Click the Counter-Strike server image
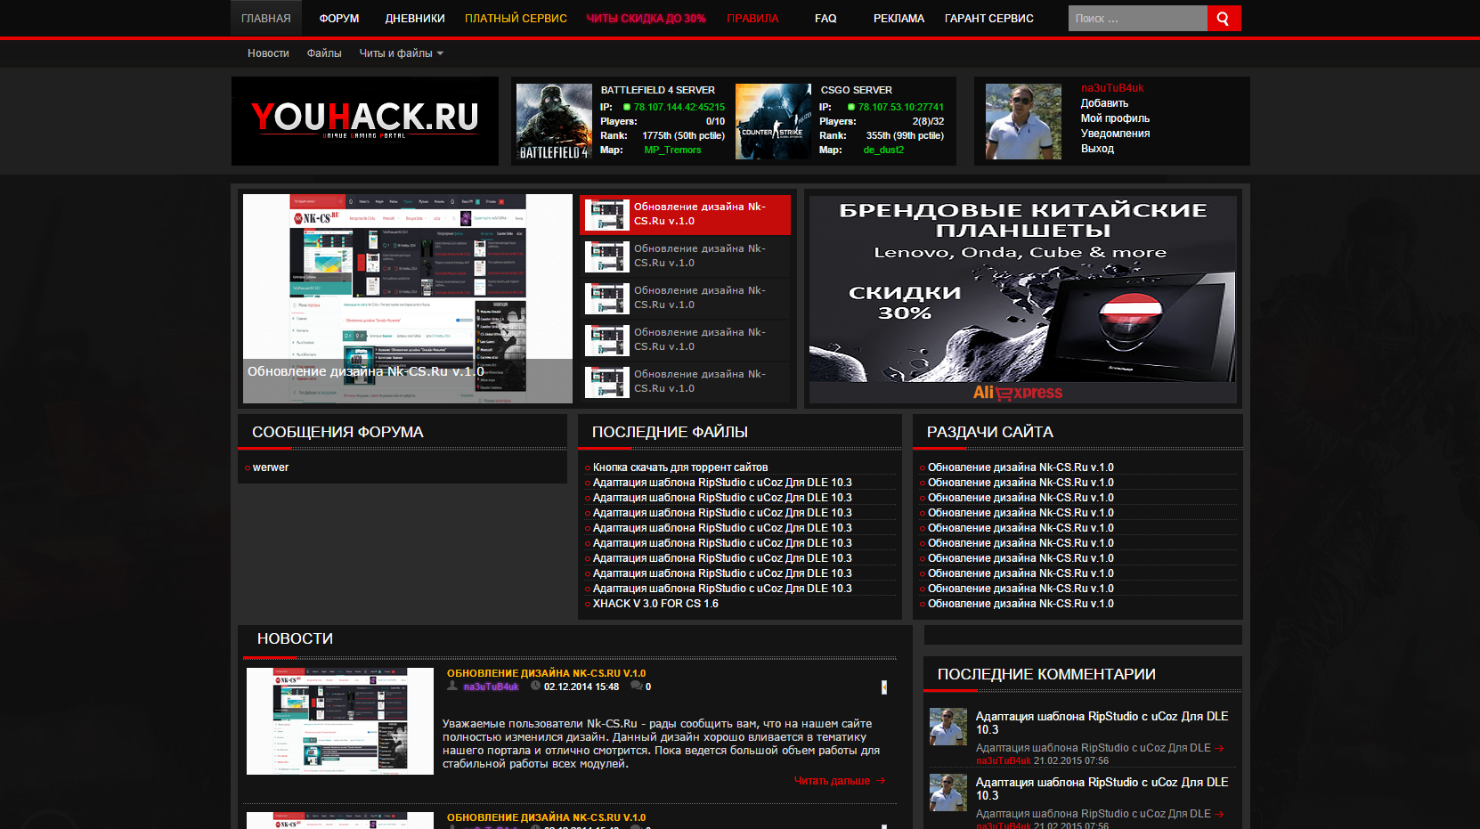Viewport: 1480px width, 829px height. click(x=774, y=122)
